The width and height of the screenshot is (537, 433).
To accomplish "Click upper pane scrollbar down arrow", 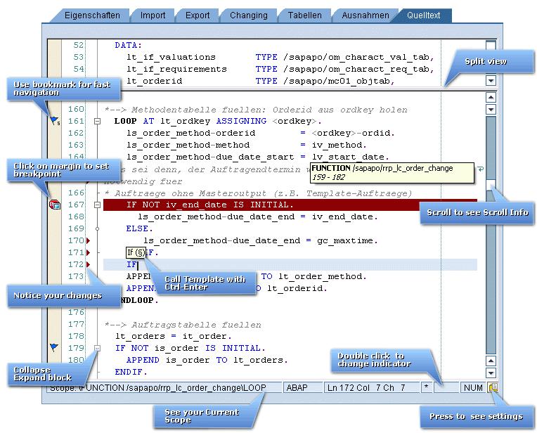I will tap(491, 81).
